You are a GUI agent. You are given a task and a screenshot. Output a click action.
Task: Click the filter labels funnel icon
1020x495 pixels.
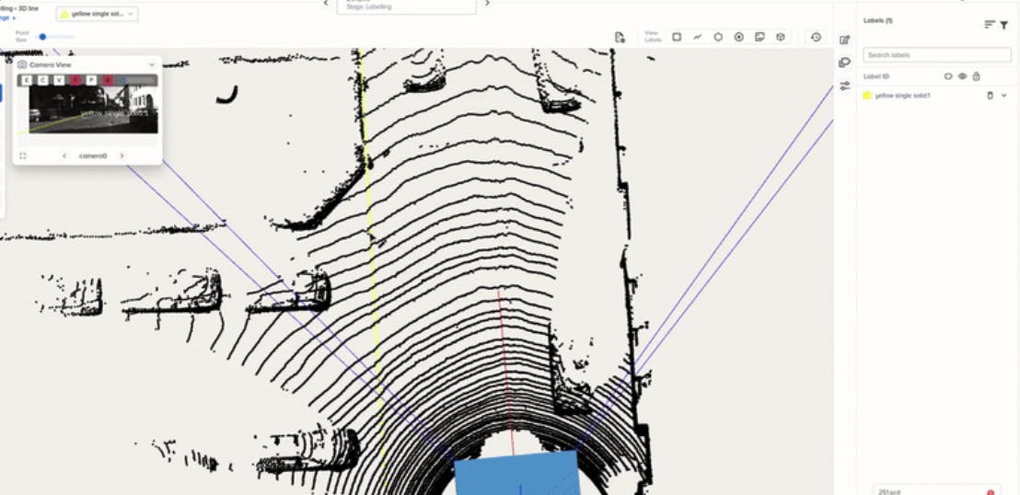click(1004, 25)
